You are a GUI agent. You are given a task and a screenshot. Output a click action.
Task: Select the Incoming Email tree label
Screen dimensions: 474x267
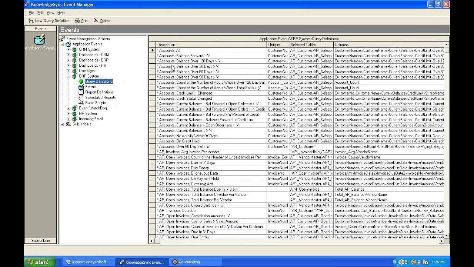(91, 119)
